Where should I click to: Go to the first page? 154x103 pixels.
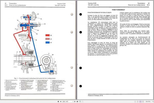click(x=58, y=101)
